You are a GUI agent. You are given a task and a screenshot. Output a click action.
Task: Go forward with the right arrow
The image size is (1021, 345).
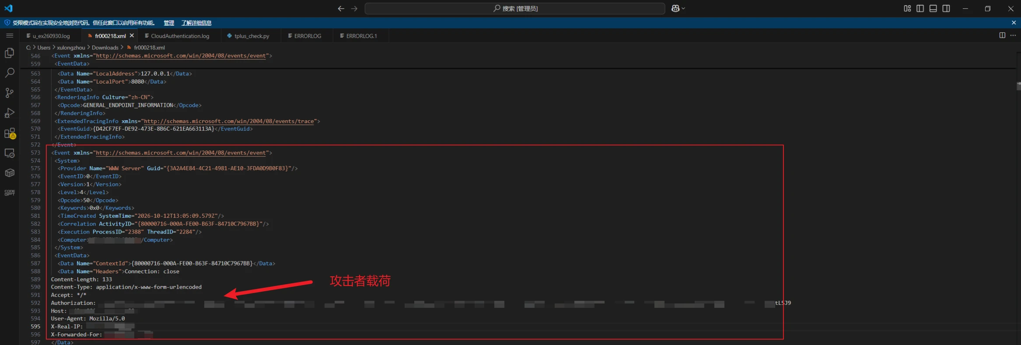click(x=354, y=8)
